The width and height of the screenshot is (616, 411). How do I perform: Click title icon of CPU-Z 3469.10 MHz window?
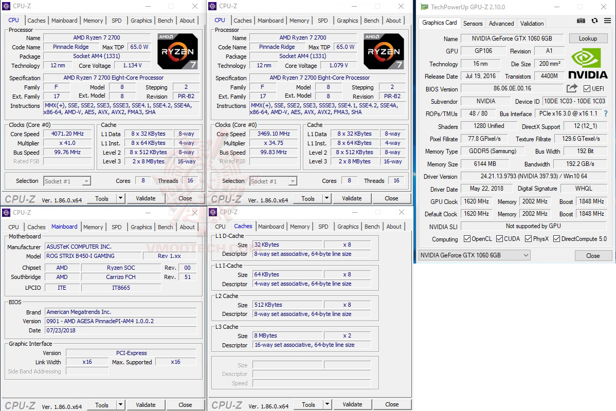click(x=212, y=6)
